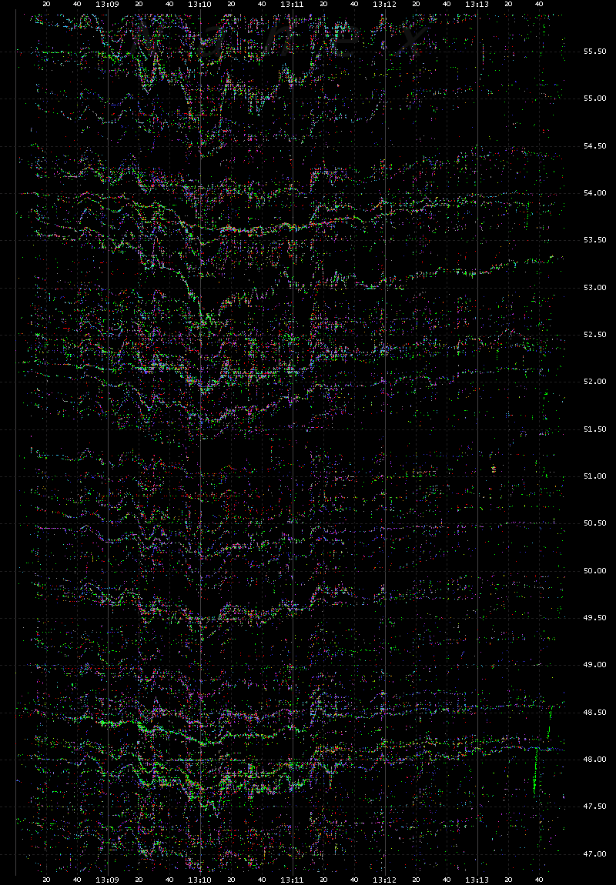The image size is (616, 885).
Task: Click the 49.50 price level label
Action: pos(595,618)
